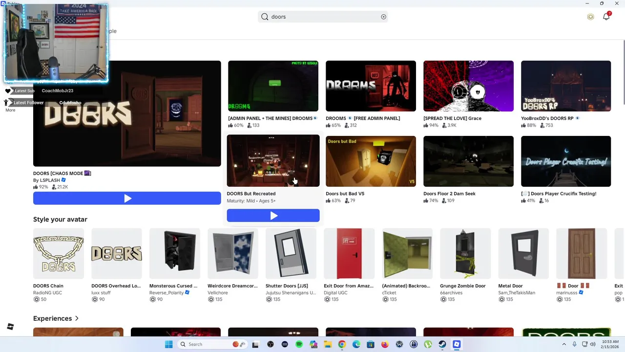Click More in the left sidebar
The height and width of the screenshot is (352, 625).
(x=10, y=110)
